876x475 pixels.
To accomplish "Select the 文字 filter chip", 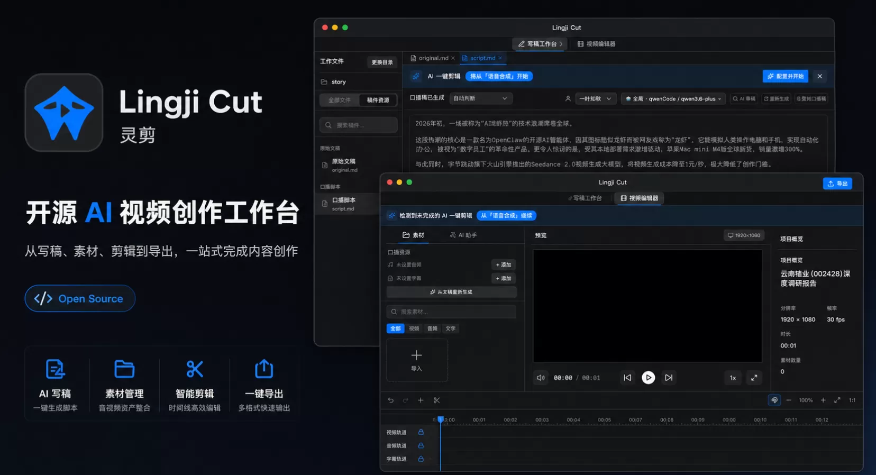I will tap(450, 328).
